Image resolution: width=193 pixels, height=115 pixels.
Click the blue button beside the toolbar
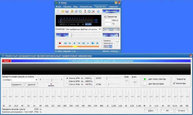tap(111, 11)
